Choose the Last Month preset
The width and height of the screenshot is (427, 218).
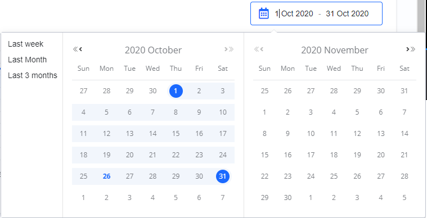point(27,60)
